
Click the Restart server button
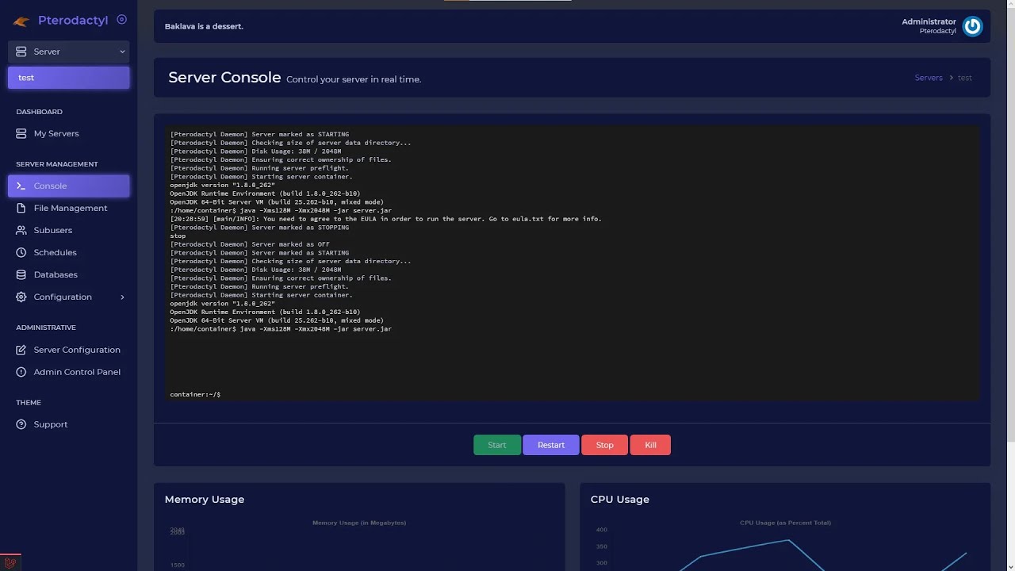[551, 445]
